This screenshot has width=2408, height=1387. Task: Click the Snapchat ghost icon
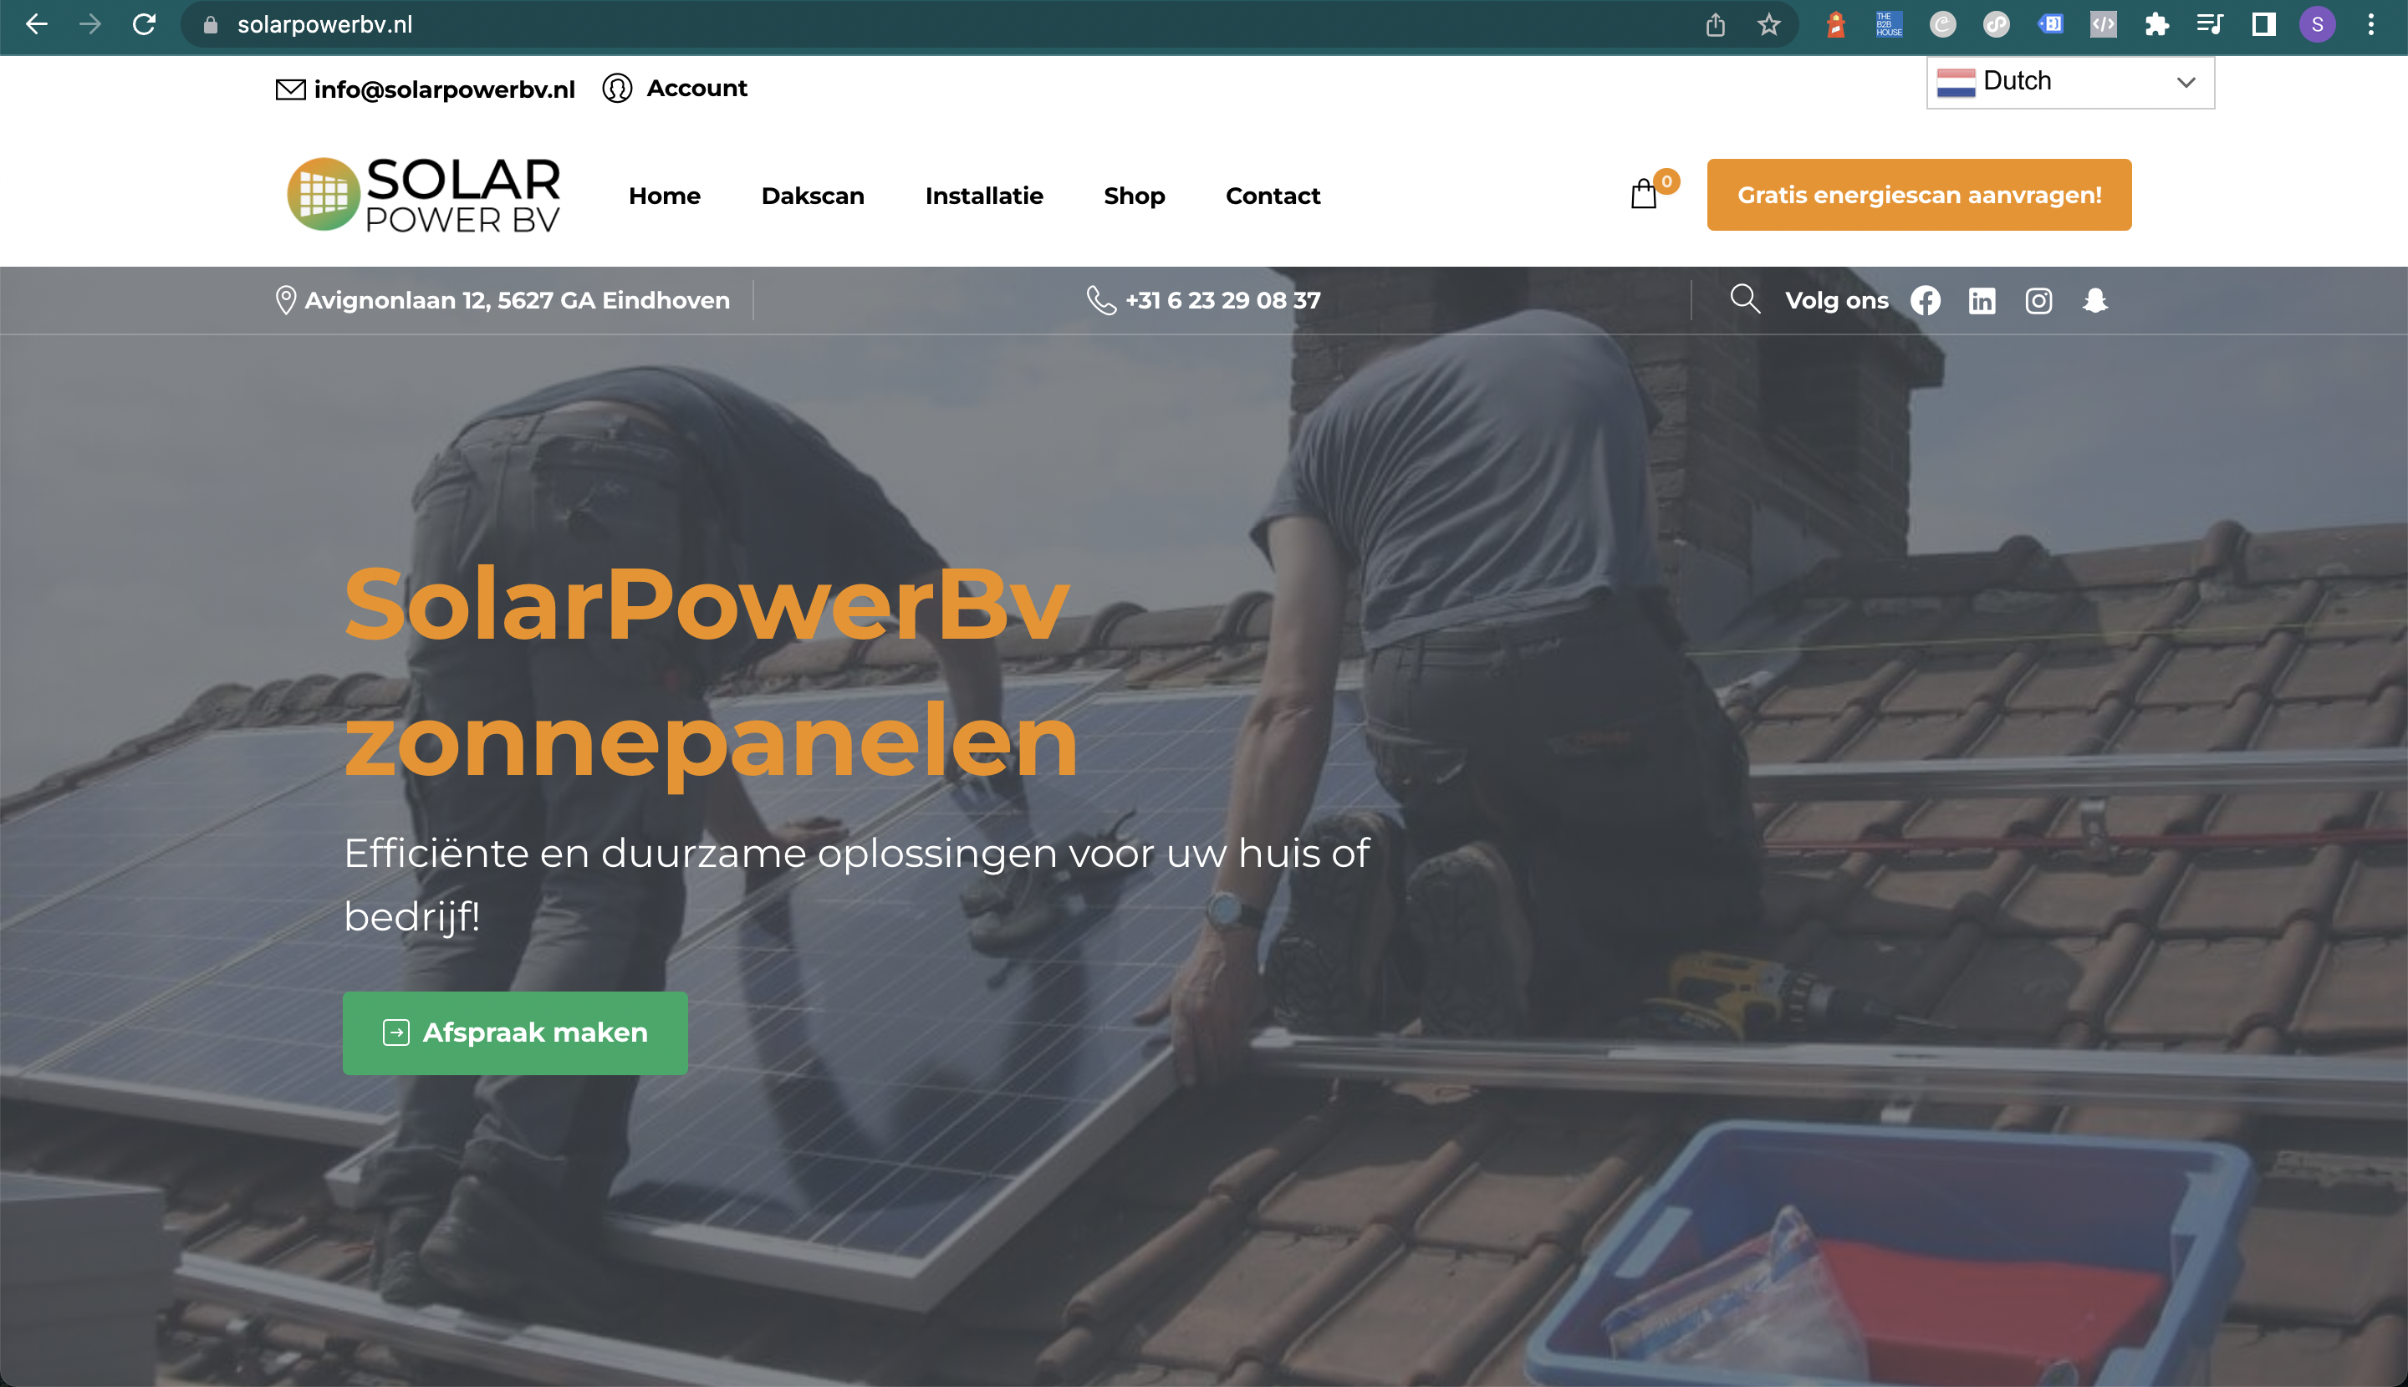pos(2094,301)
